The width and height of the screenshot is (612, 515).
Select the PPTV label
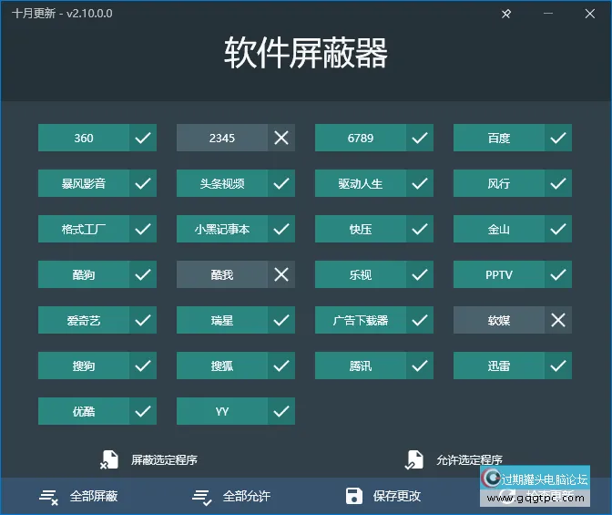point(499,274)
